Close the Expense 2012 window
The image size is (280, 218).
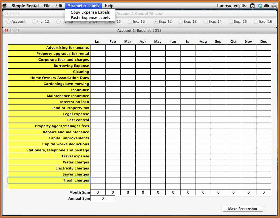[6, 30]
